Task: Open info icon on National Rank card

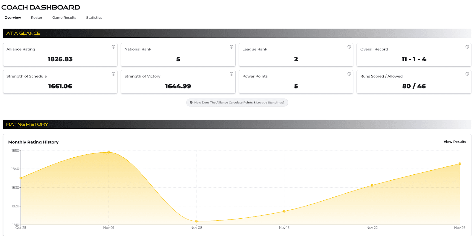Action: pos(231,47)
